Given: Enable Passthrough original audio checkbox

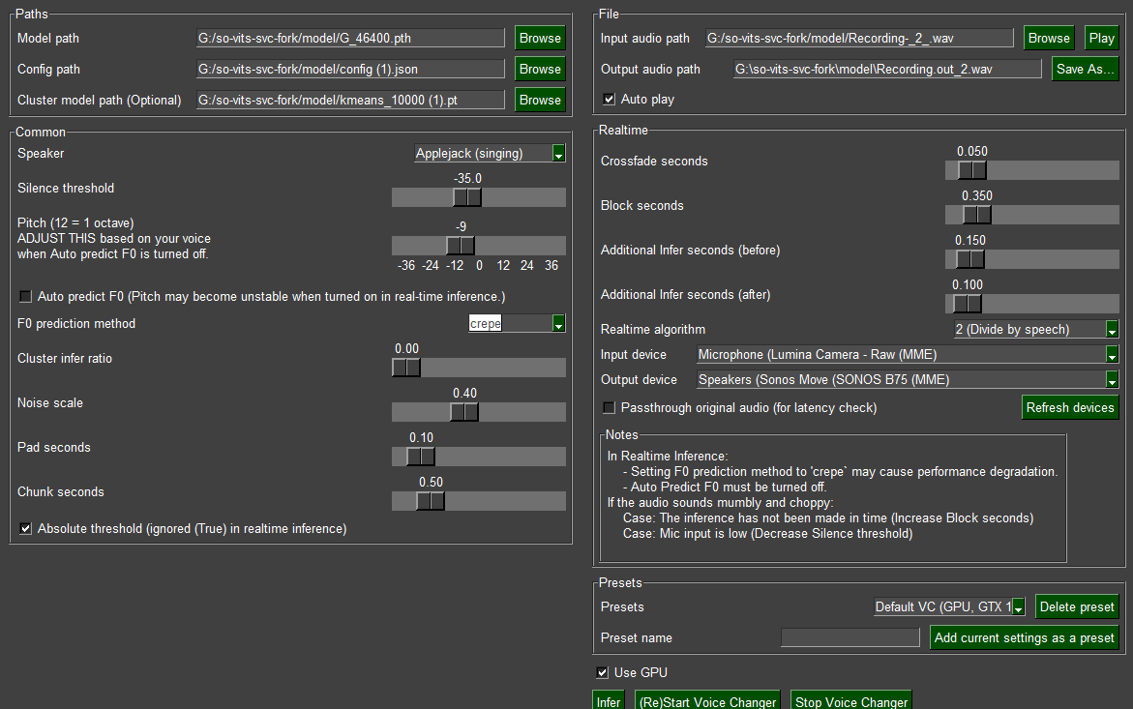Looking at the screenshot, I should point(610,408).
